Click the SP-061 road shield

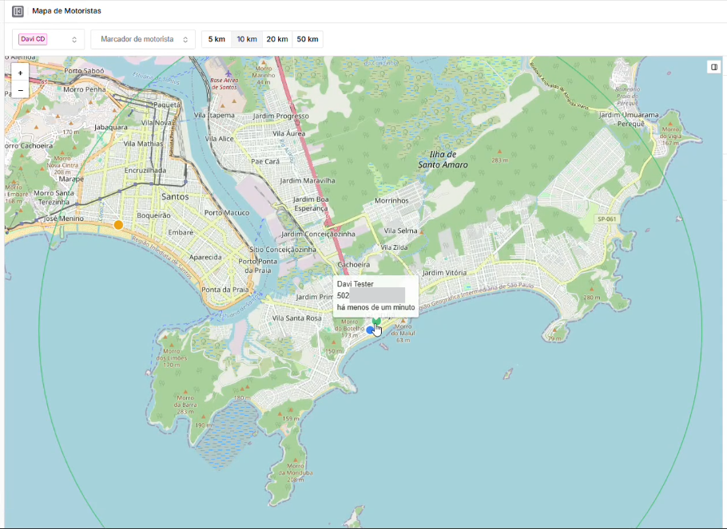(607, 219)
